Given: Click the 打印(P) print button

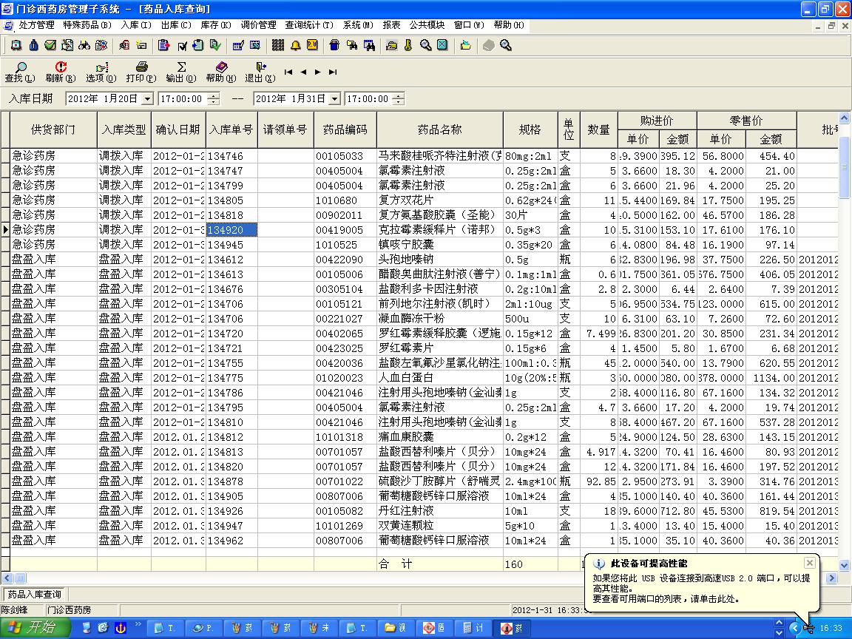Looking at the screenshot, I should pyautogui.click(x=141, y=72).
